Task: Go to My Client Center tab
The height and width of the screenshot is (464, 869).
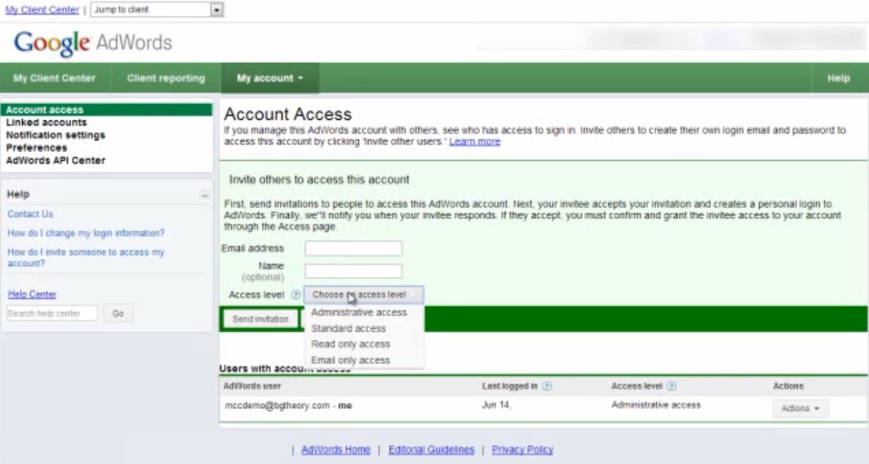Action: 54,78
